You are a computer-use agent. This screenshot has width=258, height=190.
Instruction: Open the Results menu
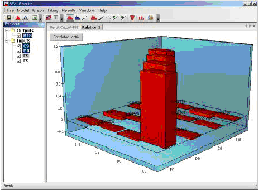tap(68, 11)
